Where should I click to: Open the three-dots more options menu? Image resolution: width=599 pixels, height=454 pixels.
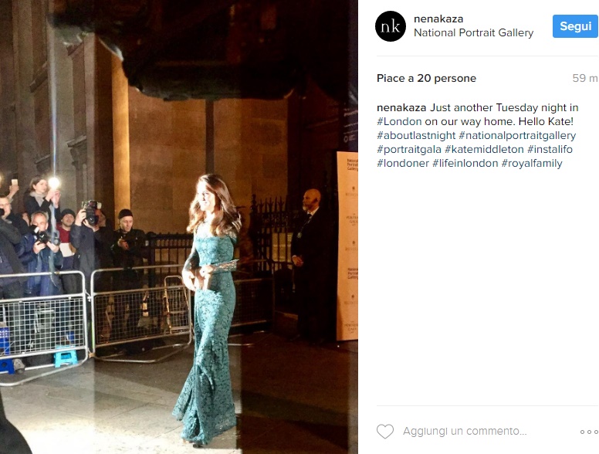tap(589, 432)
